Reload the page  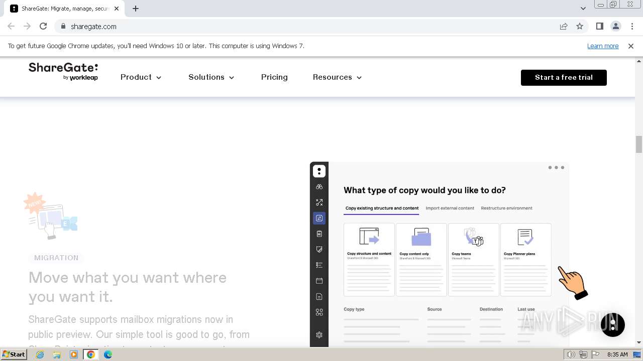[43, 26]
